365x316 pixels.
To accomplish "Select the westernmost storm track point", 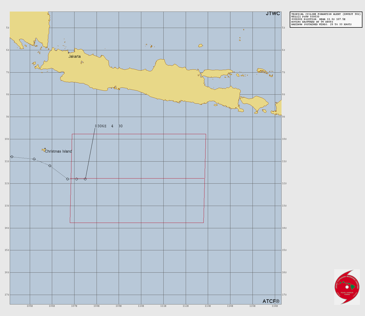I will coord(12,157).
